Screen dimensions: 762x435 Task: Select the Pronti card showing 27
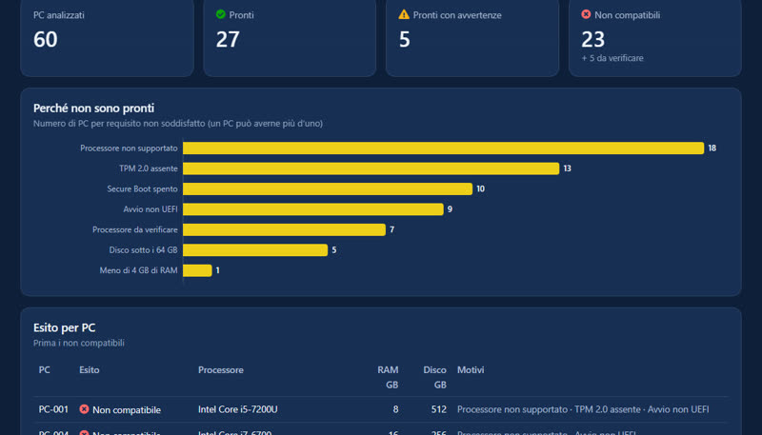[x=290, y=38]
